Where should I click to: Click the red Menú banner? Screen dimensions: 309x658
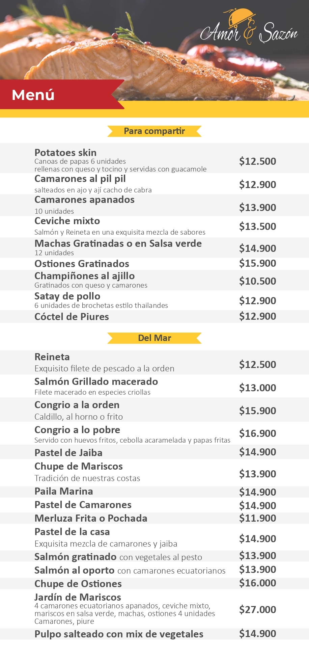33,95
